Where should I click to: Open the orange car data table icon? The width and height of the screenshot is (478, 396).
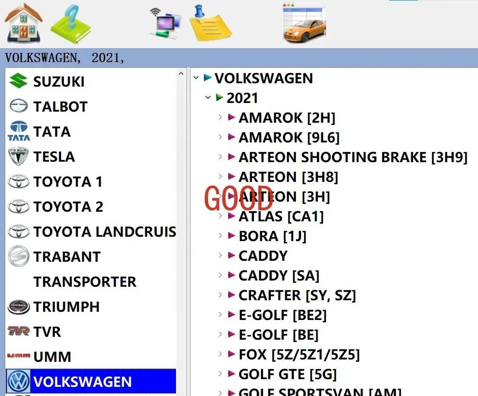pyautogui.click(x=304, y=23)
